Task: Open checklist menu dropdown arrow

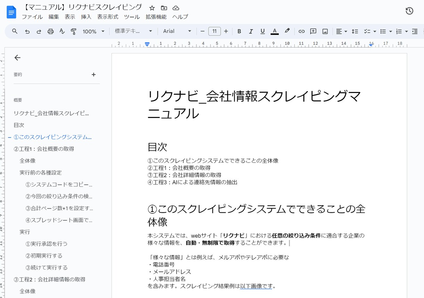Action: (x=375, y=32)
